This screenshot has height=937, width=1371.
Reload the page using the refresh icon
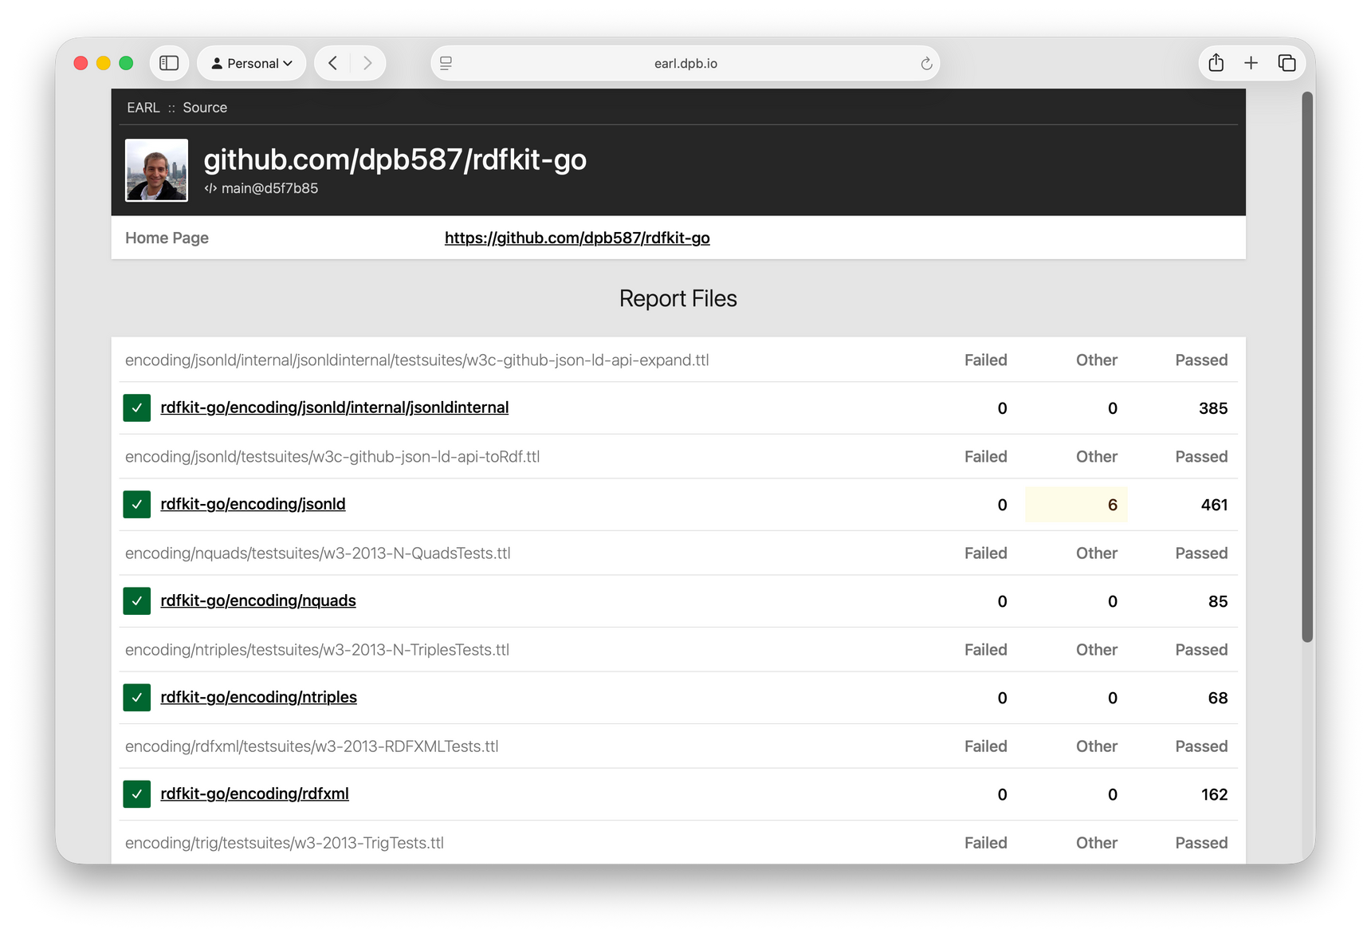925,63
